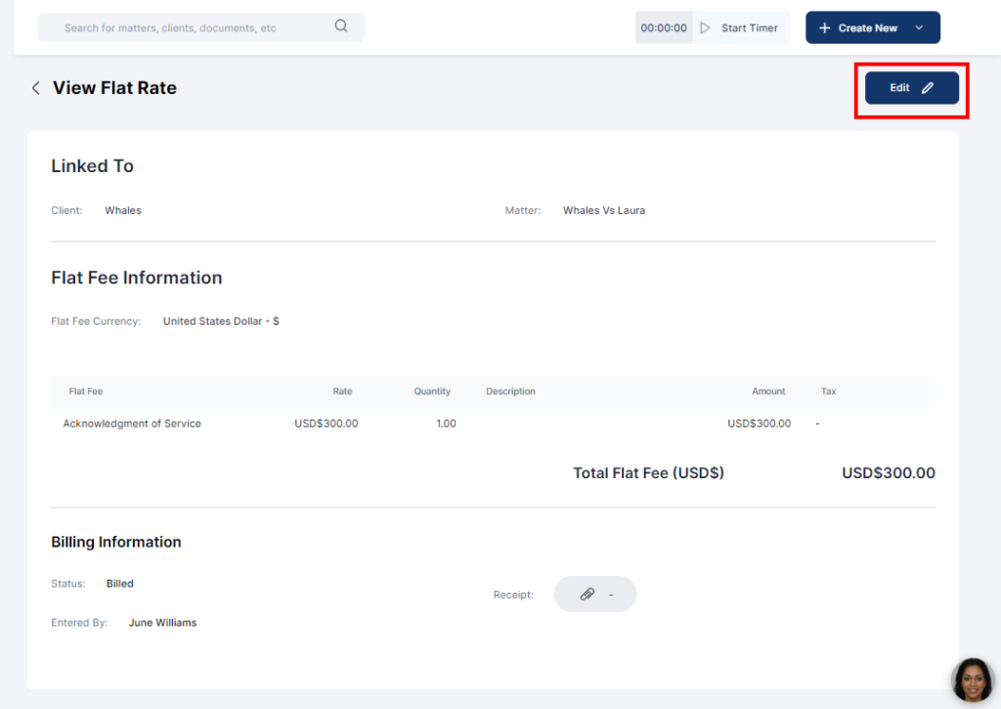Image resolution: width=1001 pixels, height=709 pixels.
Task: Click the Amount column header
Action: [768, 391]
